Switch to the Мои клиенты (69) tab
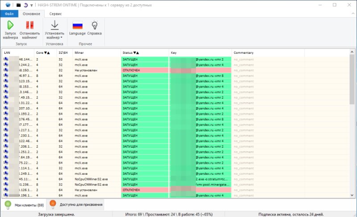This screenshot has width=357, height=217. click(x=24, y=205)
